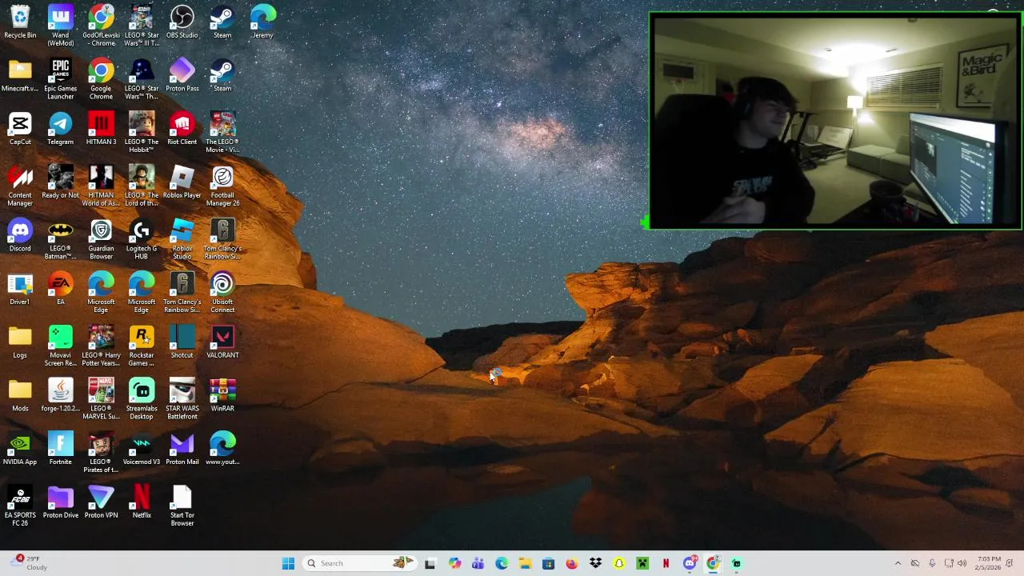Select the Proton Drive shortcut
The width and height of the screenshot is (1024, 576).
61,502
